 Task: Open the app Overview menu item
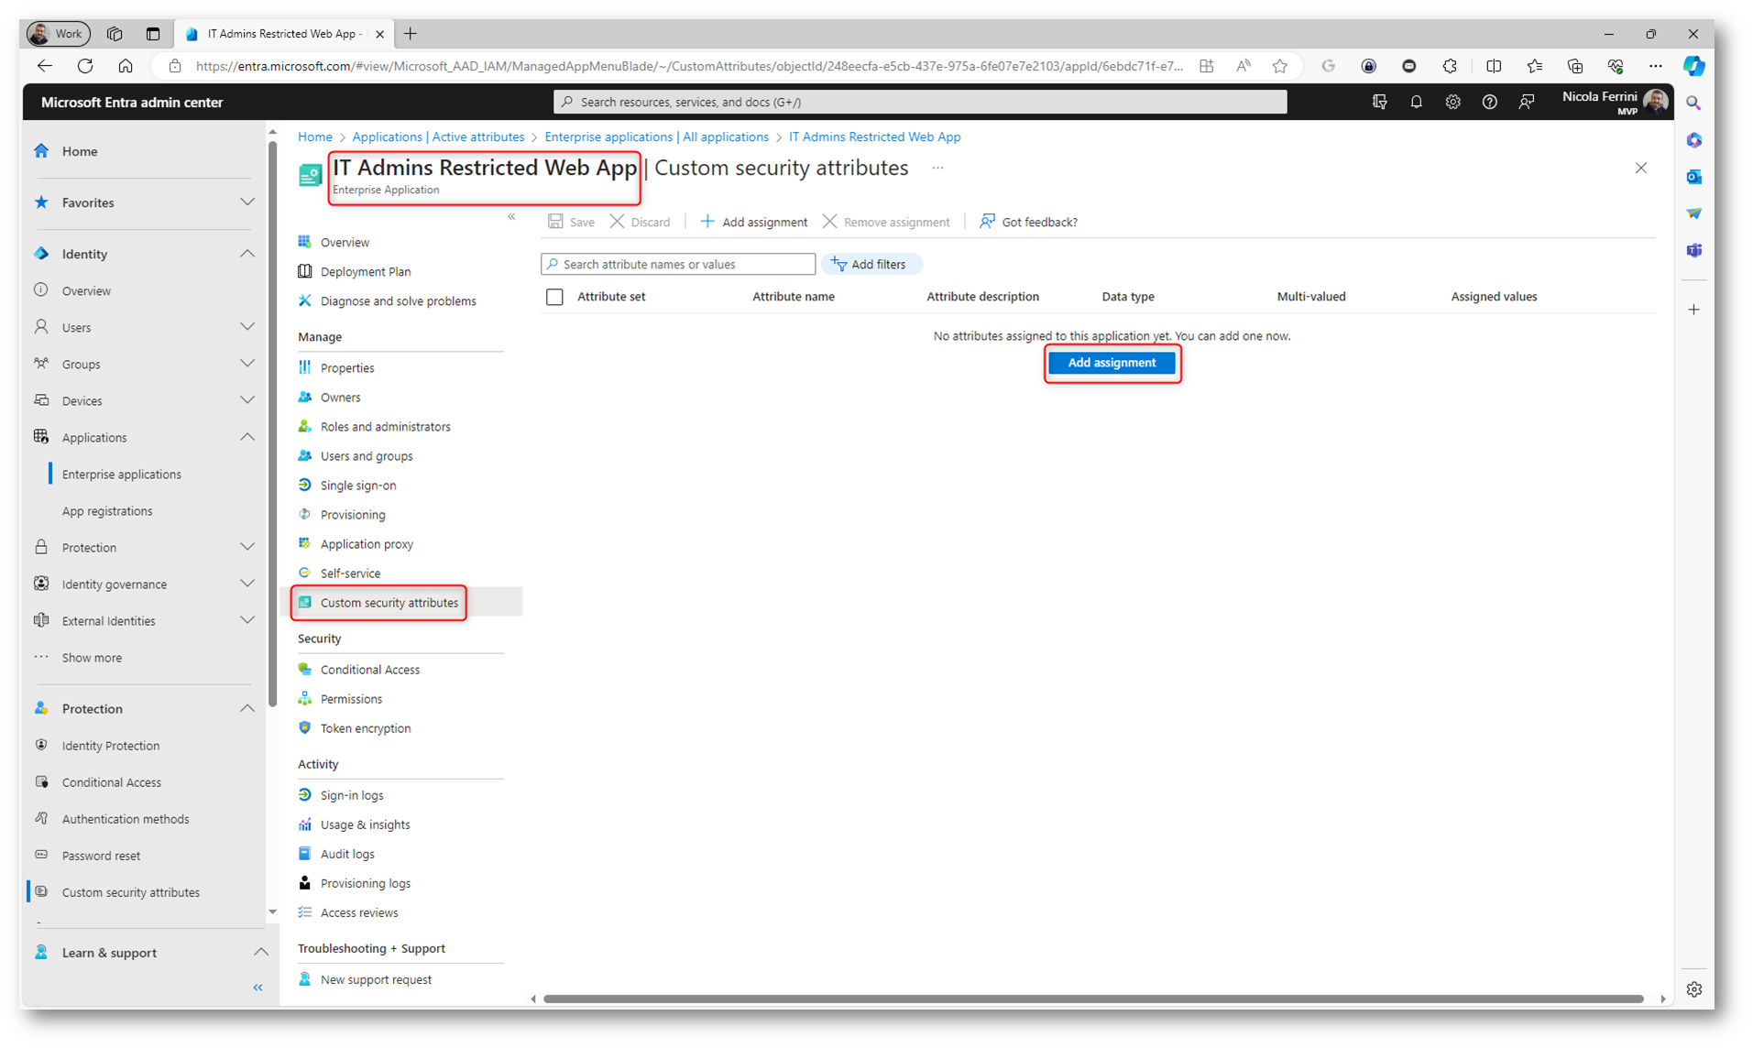(x=345, y=242)
